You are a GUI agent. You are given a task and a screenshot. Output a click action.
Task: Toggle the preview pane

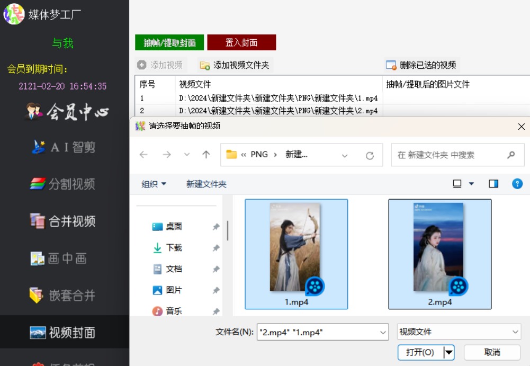click(493, 184)
